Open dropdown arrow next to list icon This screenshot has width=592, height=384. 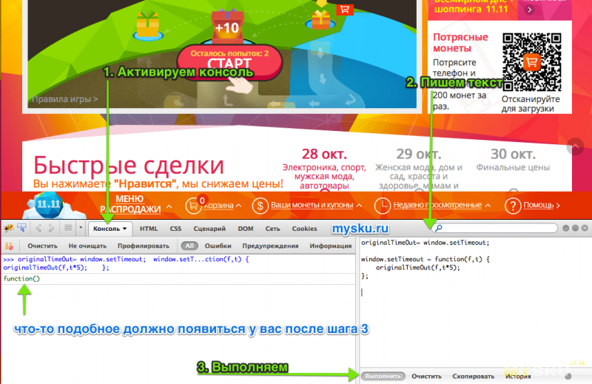coord(81,228)
